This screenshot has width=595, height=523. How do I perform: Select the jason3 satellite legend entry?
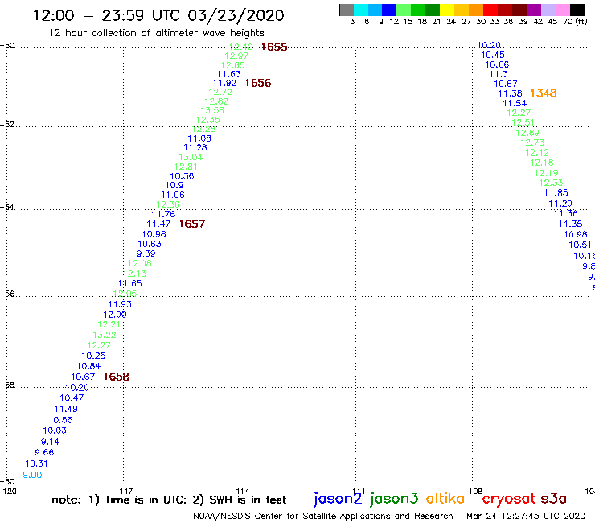(x=394, y=499)
